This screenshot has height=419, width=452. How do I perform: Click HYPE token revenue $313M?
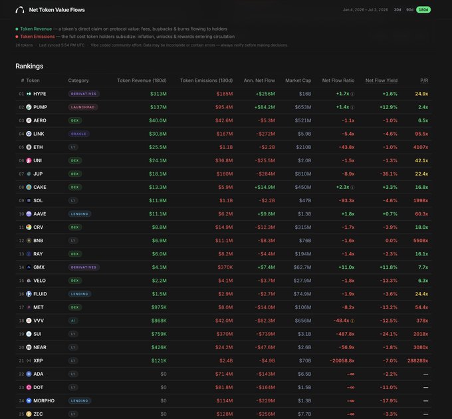click(159, 94)
